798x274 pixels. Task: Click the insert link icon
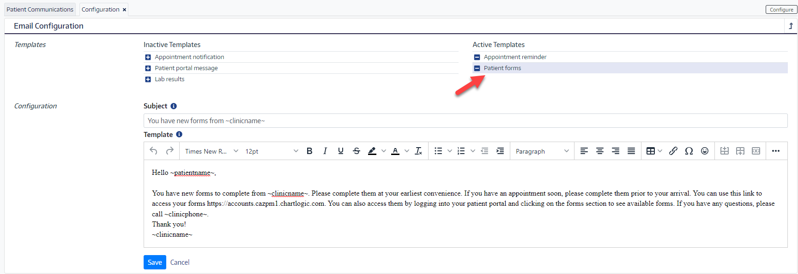click(673, 151)
